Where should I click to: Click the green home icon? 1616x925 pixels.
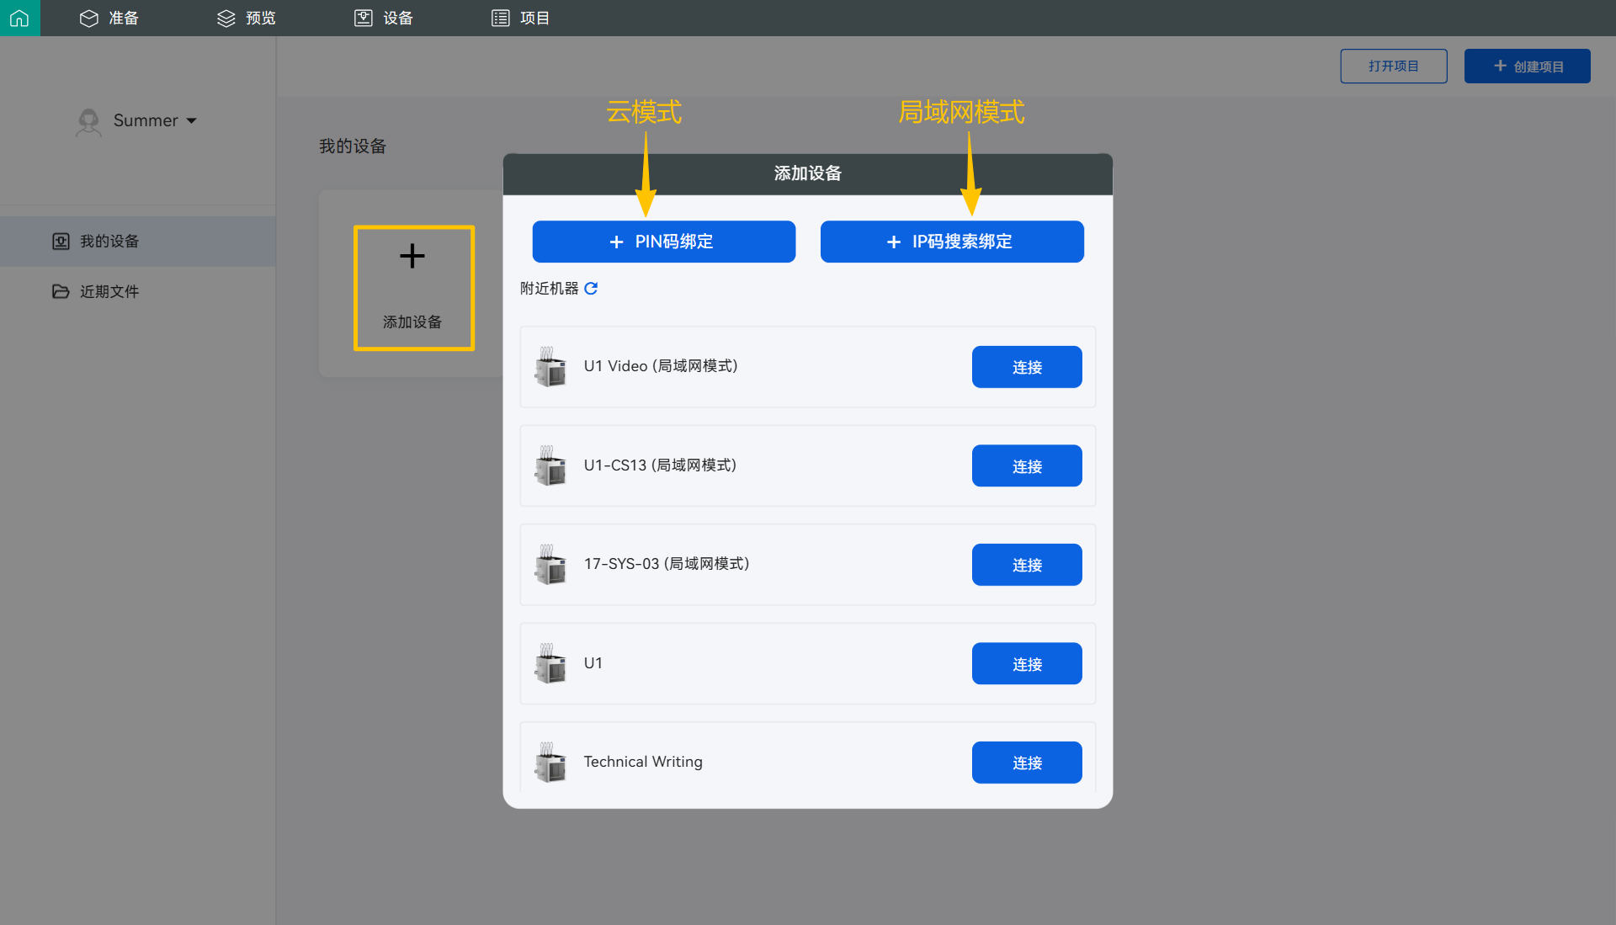tap(19, 18)
